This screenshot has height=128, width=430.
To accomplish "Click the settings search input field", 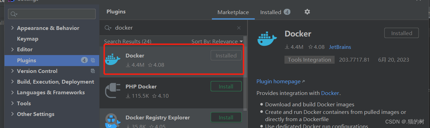I will pos(52,14).
